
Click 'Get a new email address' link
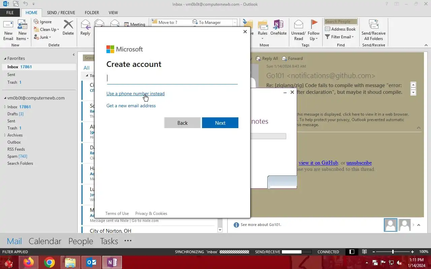[x=131, y=106]
